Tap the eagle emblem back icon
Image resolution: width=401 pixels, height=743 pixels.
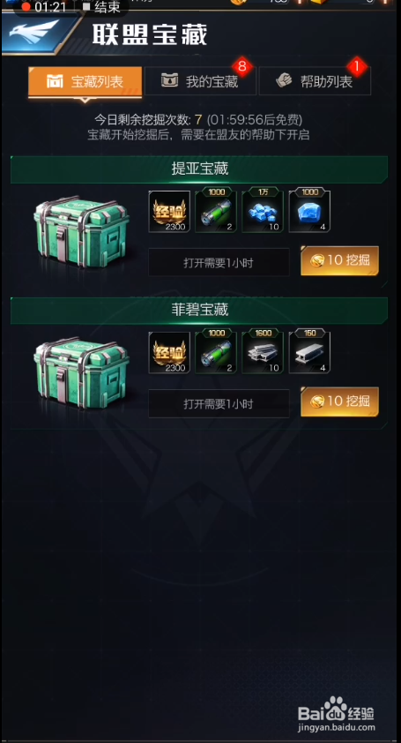point(41,34)
